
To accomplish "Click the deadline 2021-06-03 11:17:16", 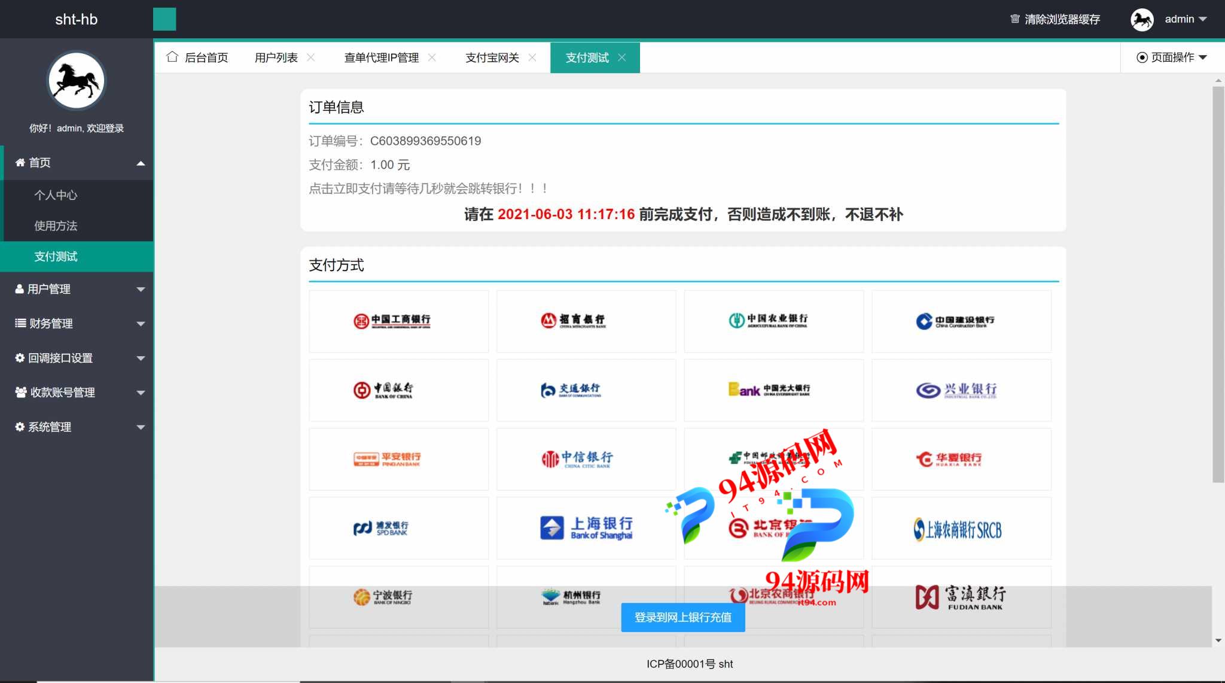I will pyautogui.click(x=566, y=214).
